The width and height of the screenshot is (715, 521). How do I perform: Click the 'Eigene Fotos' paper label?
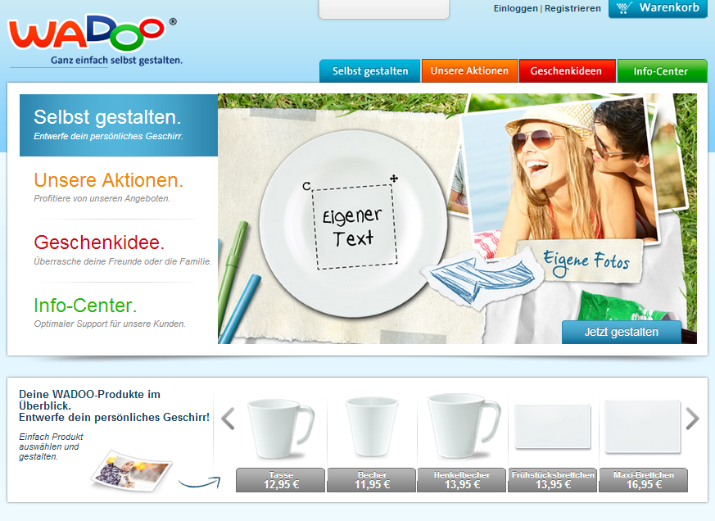pos(586,262)
